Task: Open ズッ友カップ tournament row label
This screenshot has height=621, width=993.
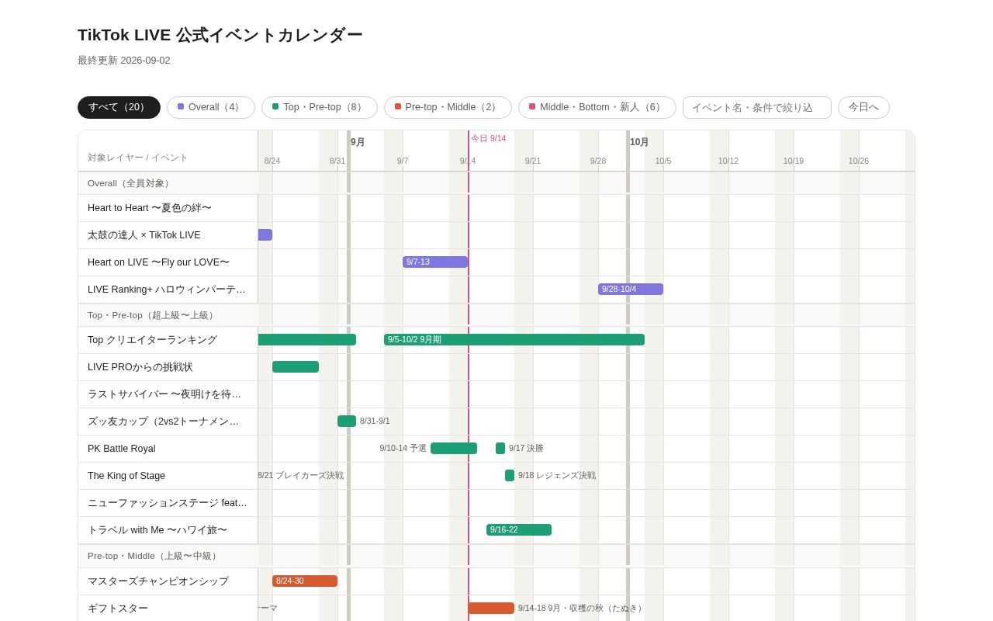Action: point(168,422)
